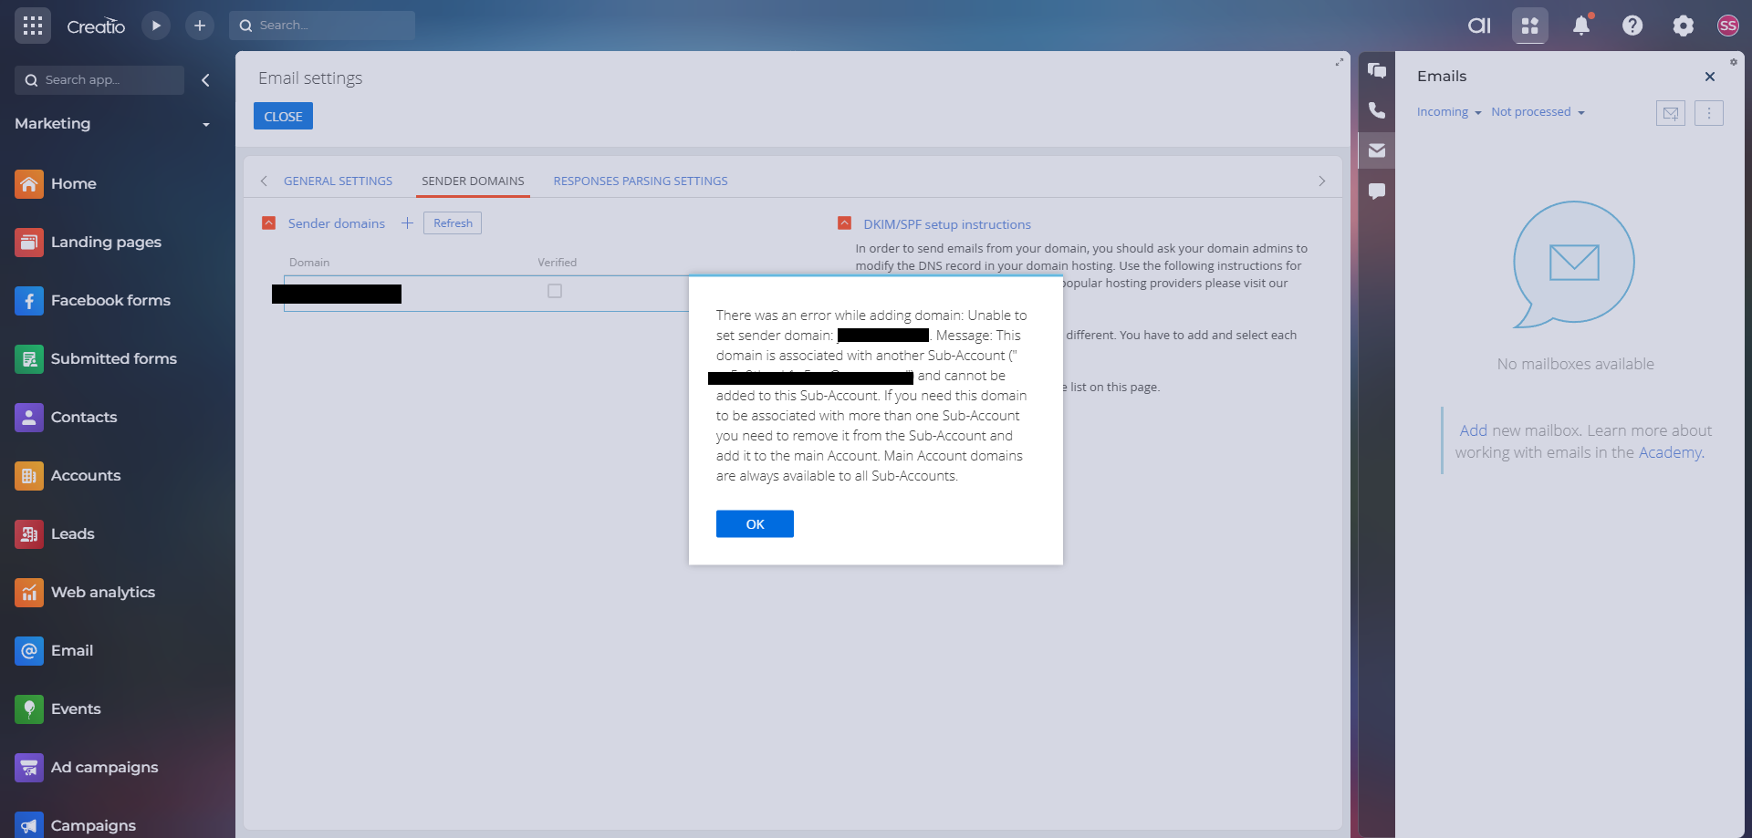Open the app launcher grid menu
The image size is (1752, 838).
(33, 26)
